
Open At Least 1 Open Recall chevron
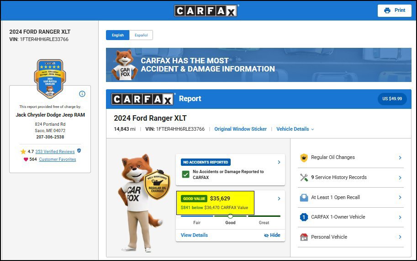tap(400, 197)
